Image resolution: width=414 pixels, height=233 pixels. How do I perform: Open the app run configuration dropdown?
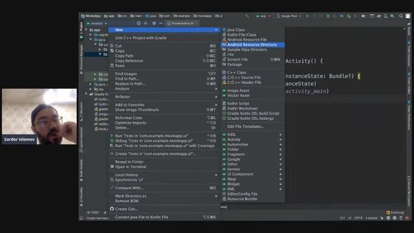pos(263,16)
